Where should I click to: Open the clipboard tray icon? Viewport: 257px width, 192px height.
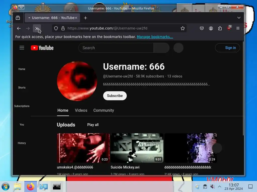[x=205, y=186]
